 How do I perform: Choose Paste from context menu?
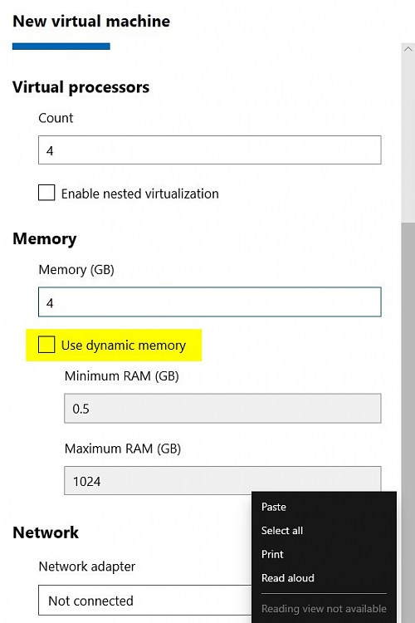[274, 507]
